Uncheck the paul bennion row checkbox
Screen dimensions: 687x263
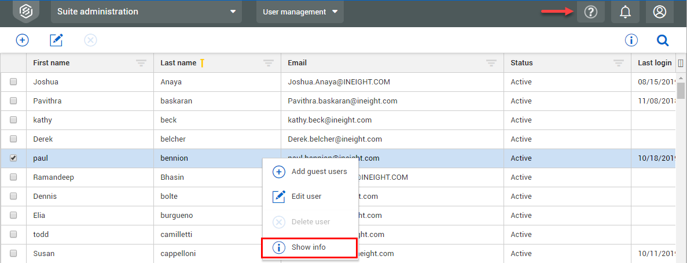(13, 158)
